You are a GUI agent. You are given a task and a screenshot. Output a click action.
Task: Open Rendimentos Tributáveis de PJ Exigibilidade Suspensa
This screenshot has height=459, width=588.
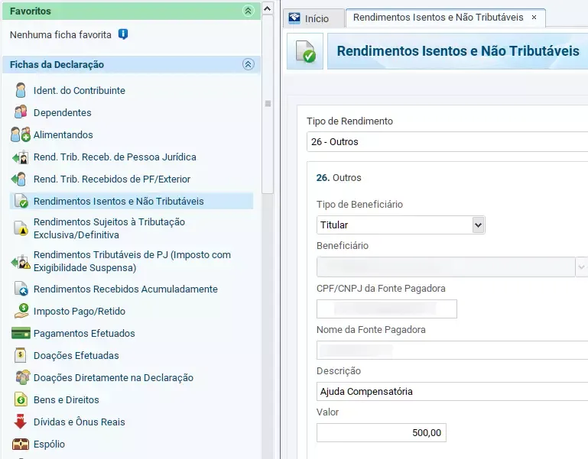coord(132,261)
